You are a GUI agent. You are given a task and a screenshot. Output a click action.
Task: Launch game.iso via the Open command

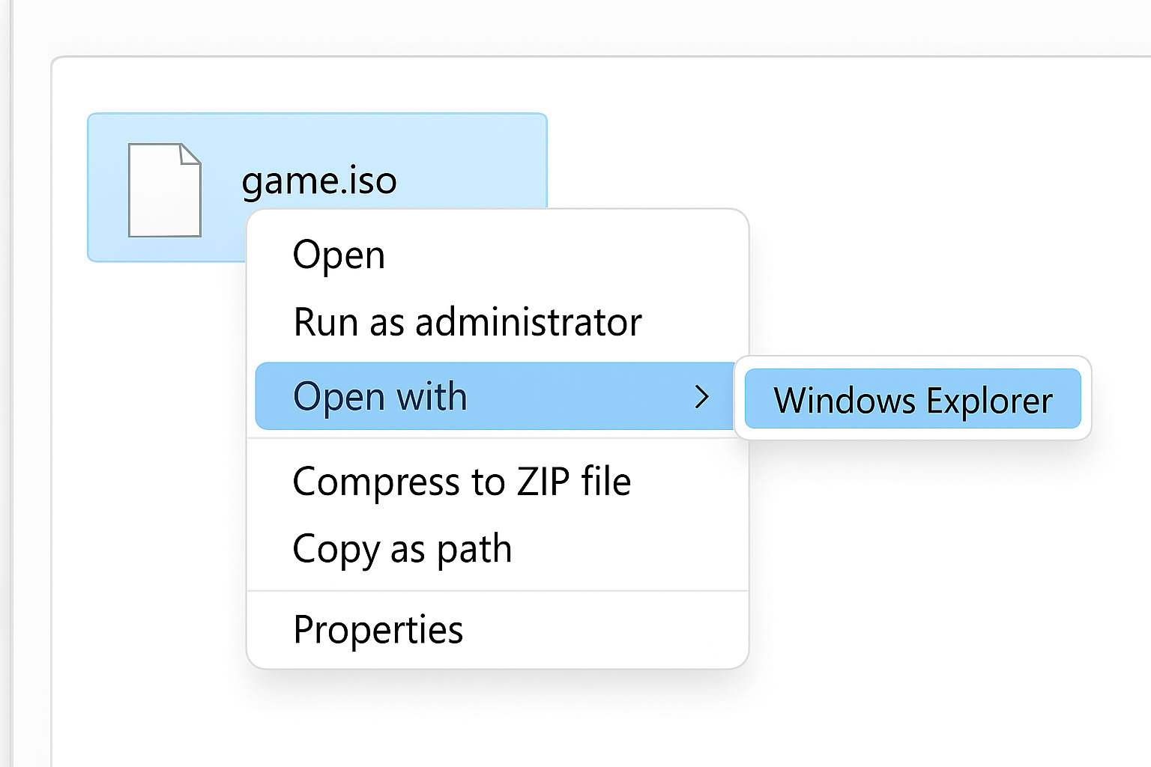(339, 255)
